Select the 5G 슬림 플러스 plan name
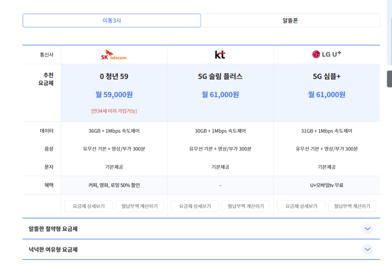 click(220, 76)
